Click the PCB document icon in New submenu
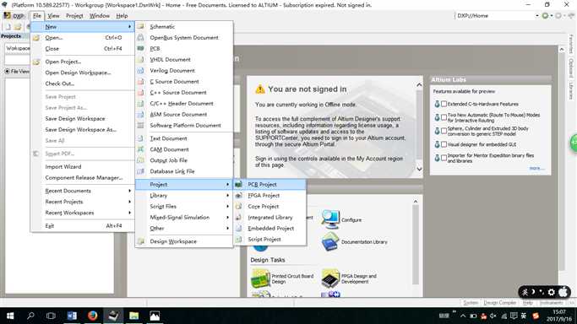 click(x=140, y=48)
